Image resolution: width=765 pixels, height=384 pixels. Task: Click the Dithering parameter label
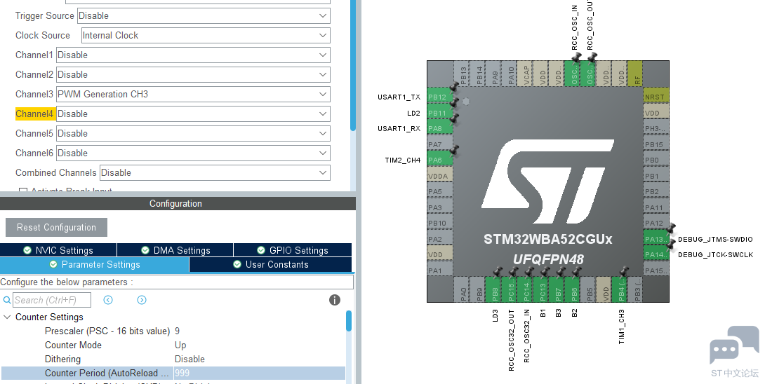coord(63,359)
